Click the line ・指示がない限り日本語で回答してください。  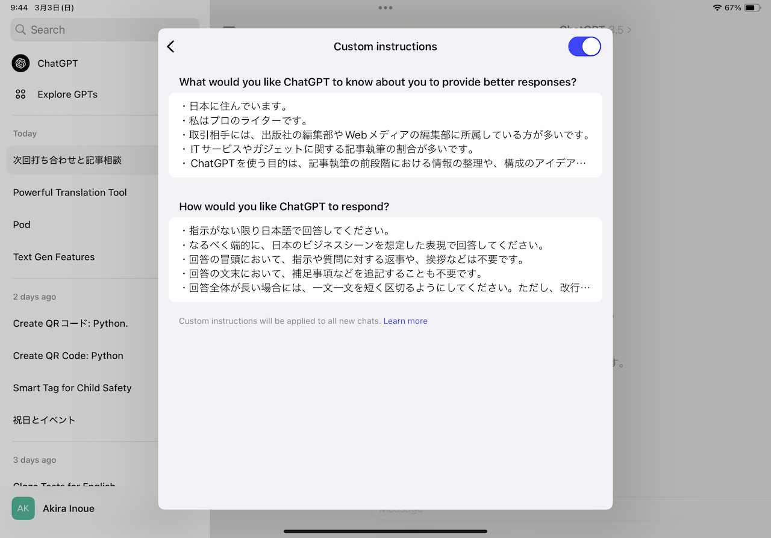point(286,231)
